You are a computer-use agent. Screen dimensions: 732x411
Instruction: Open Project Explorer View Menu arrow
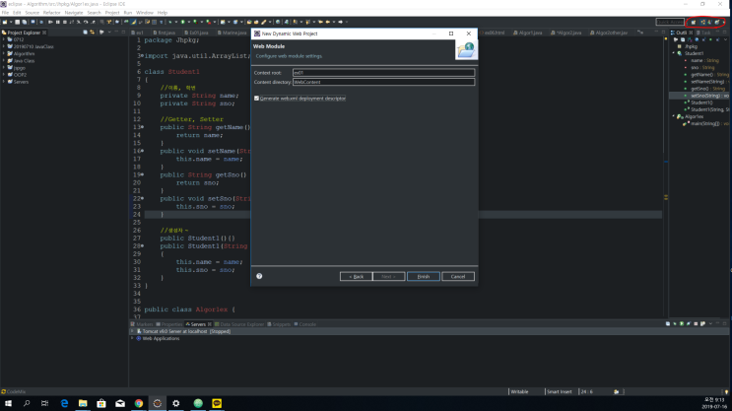point(109,33)
